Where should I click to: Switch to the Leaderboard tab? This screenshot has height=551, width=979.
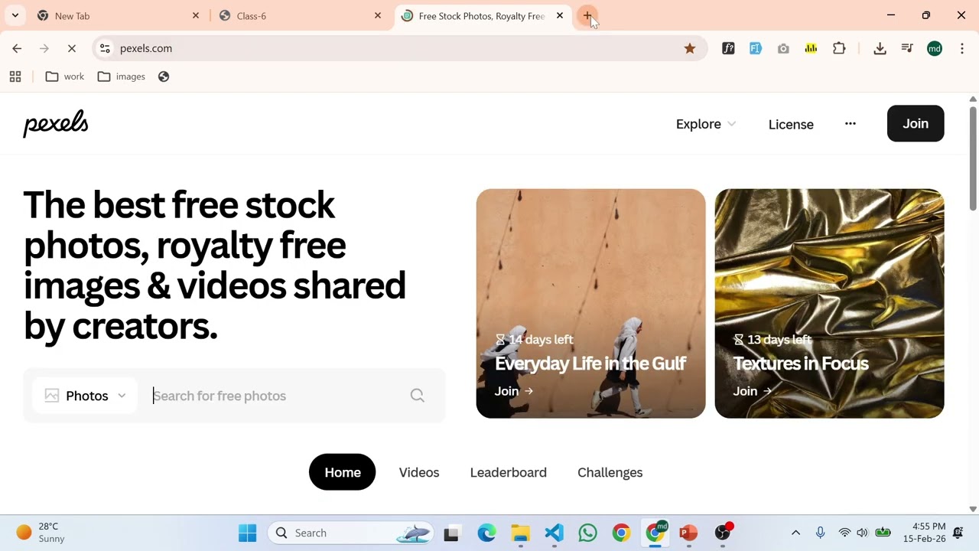coord(508,472)
